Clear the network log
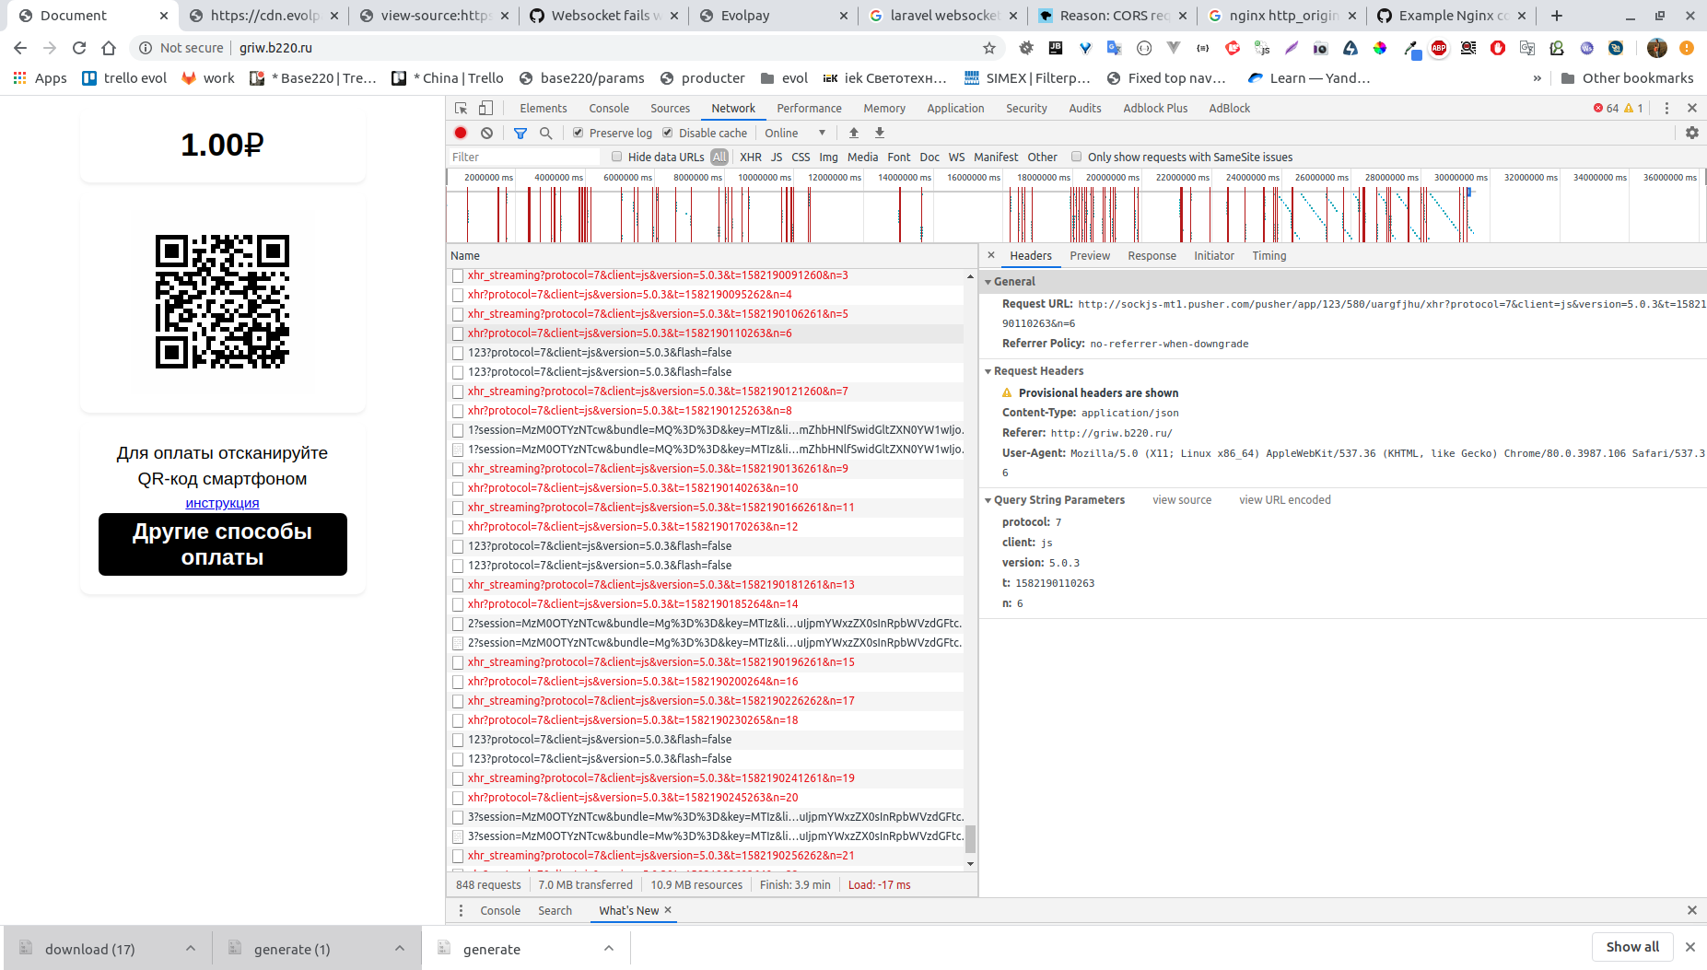Image resolution: width=1707 pixels, height=970 pixels. click(486, 133)
